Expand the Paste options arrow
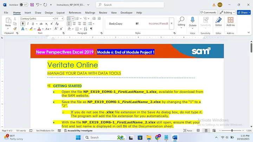 click(x=8, y=29)
